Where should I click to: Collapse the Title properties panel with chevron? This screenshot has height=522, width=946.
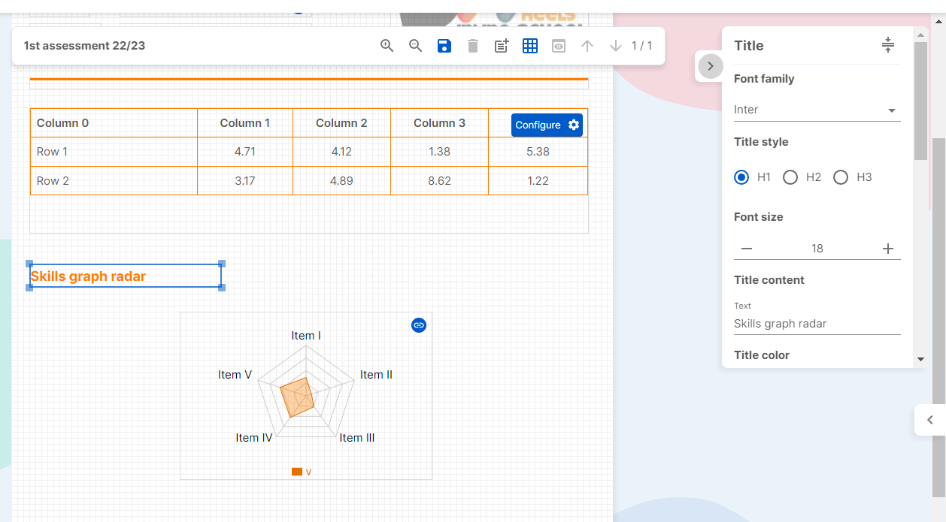click(711, 66)
